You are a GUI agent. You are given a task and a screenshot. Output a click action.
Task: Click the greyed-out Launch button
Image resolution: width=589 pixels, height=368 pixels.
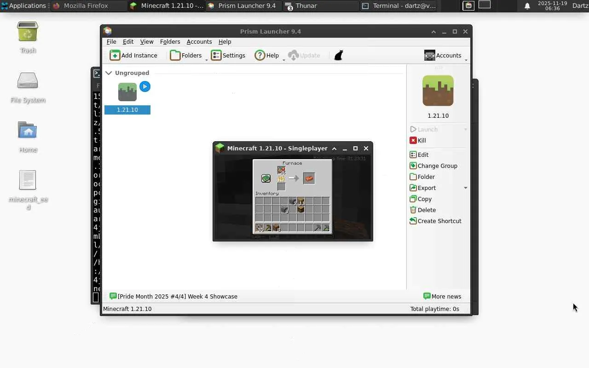pyautogui.click(x=424, y=129)
